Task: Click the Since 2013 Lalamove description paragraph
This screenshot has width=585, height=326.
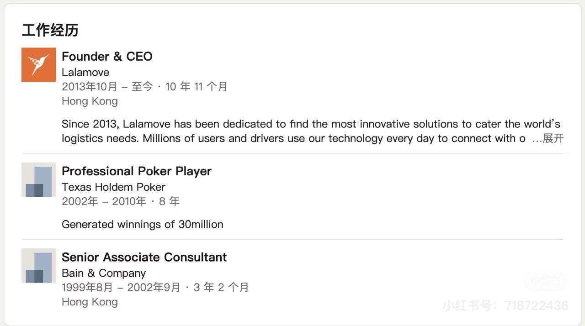Action: point(311,131)
